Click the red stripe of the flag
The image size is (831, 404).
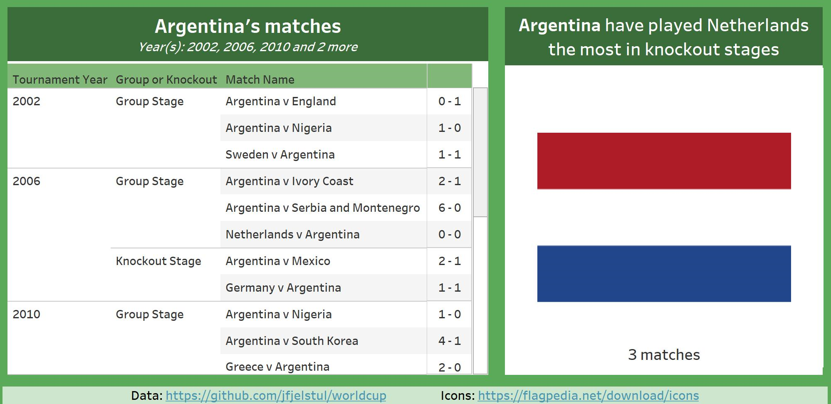[x=664, y=161]
